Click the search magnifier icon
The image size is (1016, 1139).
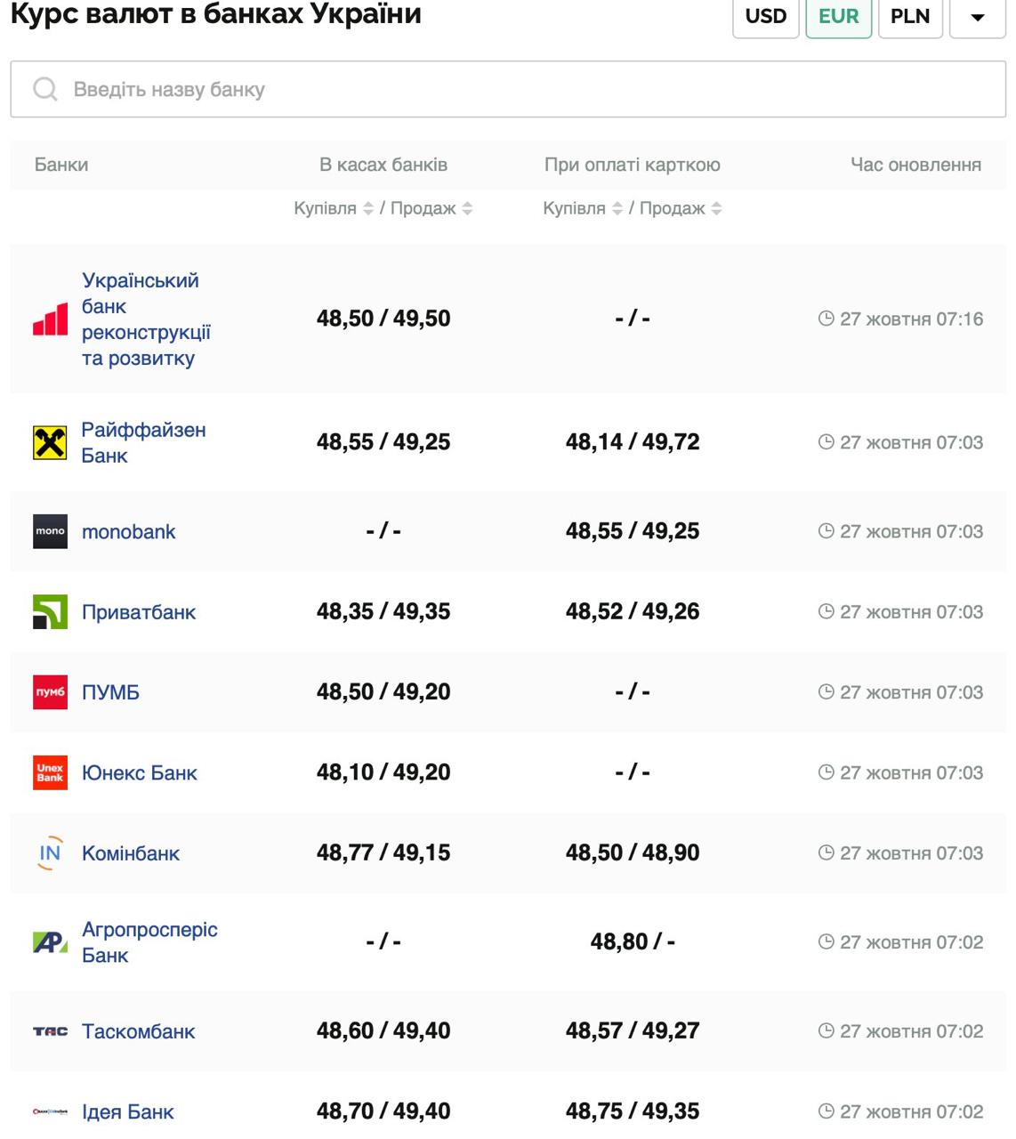coord(44,89)
